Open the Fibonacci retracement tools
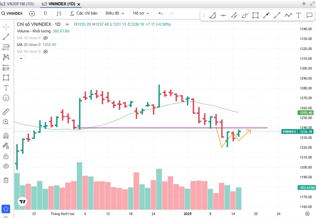This screenshot has width=316, height=218. [x=6, y=47]
